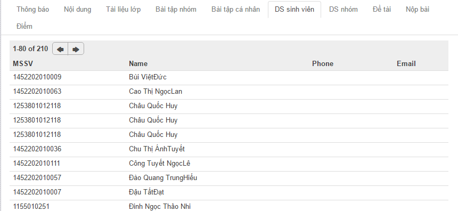
Task: Open the Thông báo tab
Action: 32,10
